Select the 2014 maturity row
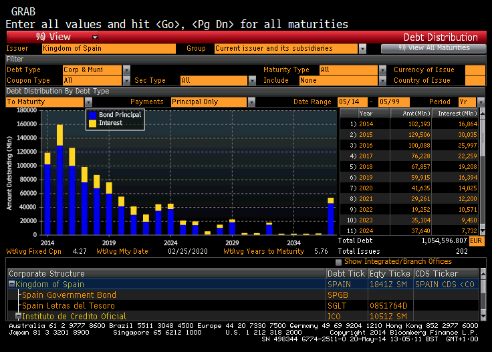Image resolution: width=492 pixels, height=352 pixels. point(409,124)
